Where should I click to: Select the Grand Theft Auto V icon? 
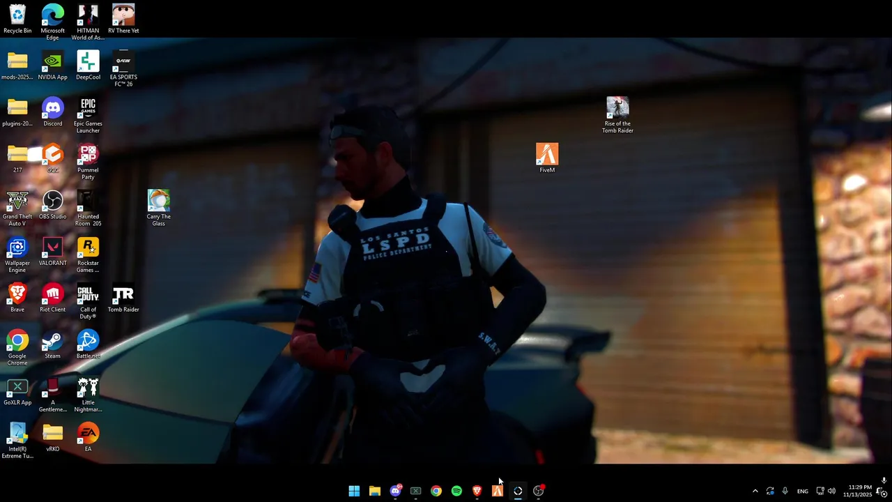[x=17, y=208]
